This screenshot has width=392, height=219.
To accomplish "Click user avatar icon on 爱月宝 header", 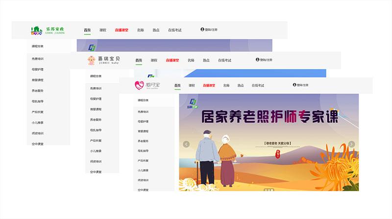I will pyautogui.click(x=294, y=85).
